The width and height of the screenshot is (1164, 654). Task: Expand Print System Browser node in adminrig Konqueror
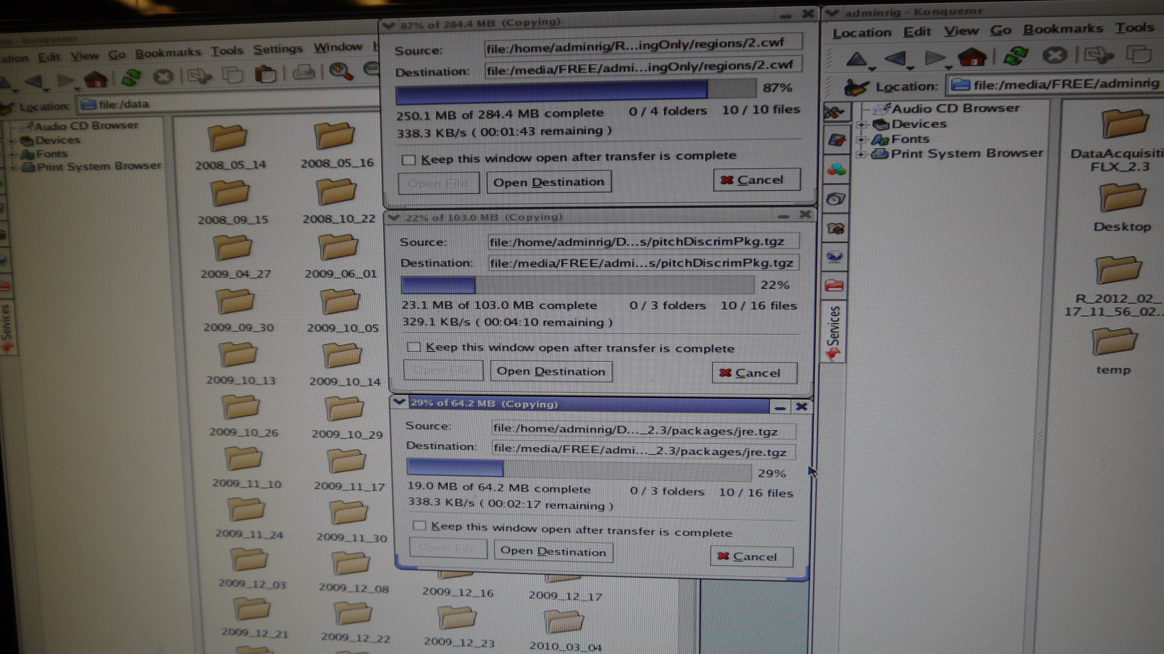tap(861, 154)
